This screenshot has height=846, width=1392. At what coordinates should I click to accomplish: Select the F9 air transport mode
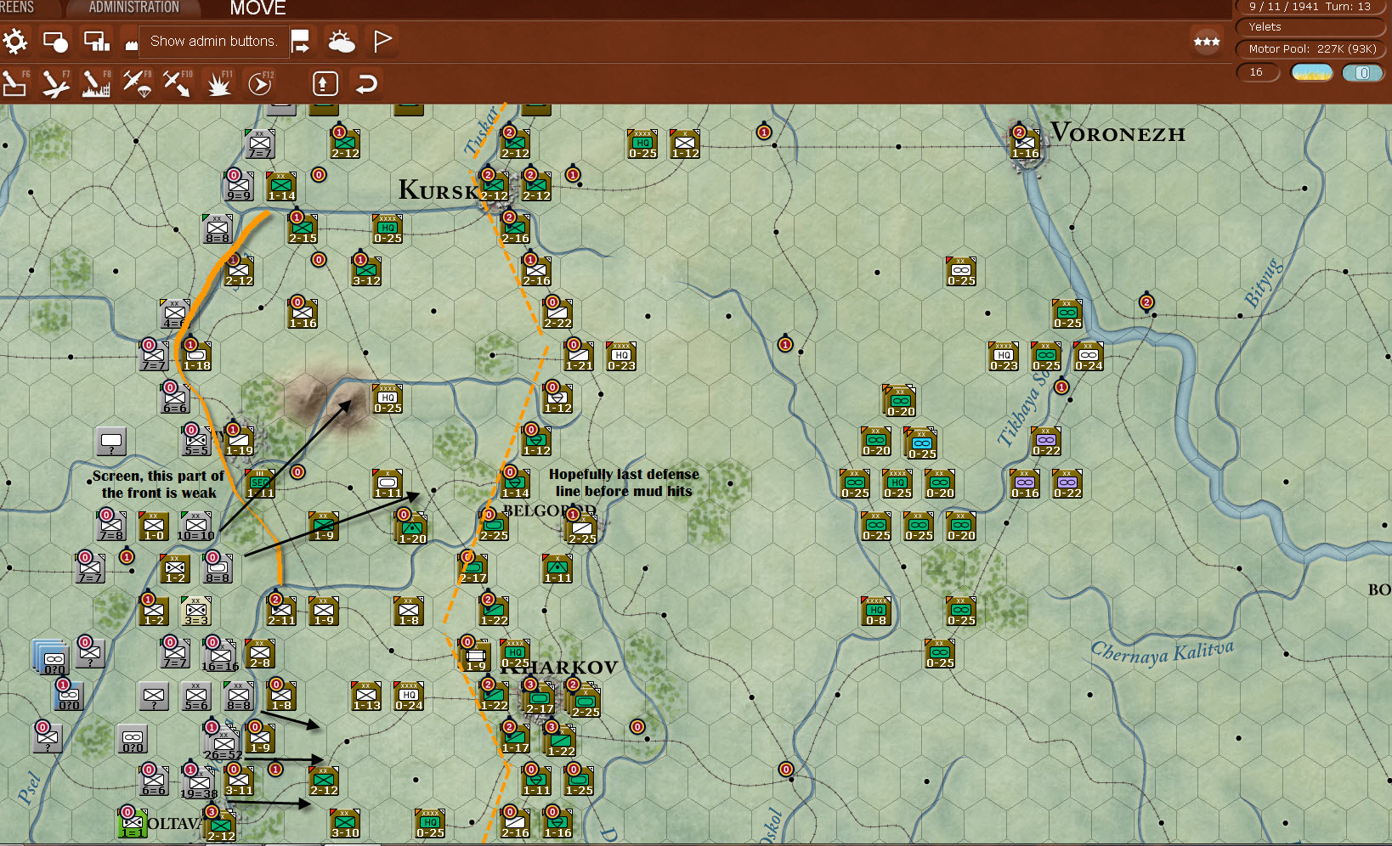pyautogui.click(x=137, y=83)
